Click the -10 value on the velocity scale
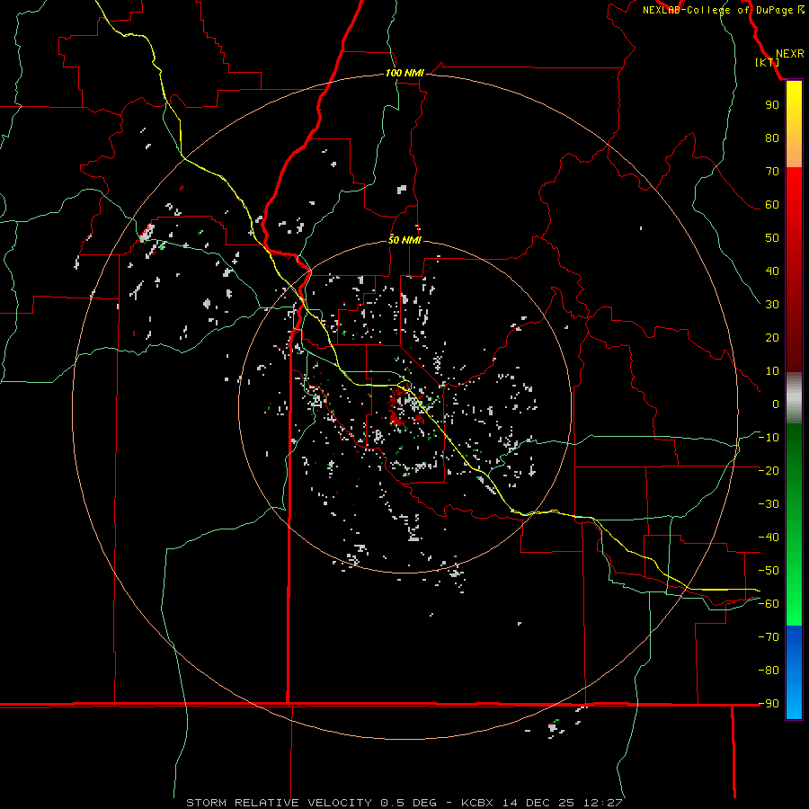The image size is (809, 809). pos(769,438)
